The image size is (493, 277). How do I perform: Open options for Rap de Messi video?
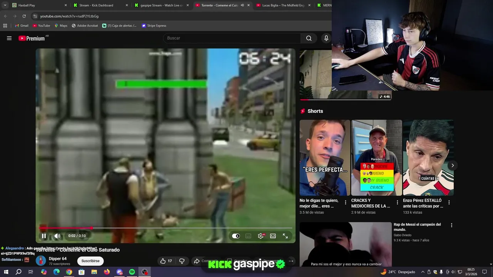pyautogui.click(x=451, y=225)
